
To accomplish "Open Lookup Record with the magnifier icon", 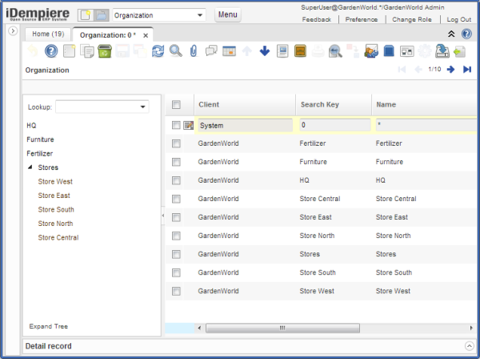I will pyautogui.click(x=176, y=51).
